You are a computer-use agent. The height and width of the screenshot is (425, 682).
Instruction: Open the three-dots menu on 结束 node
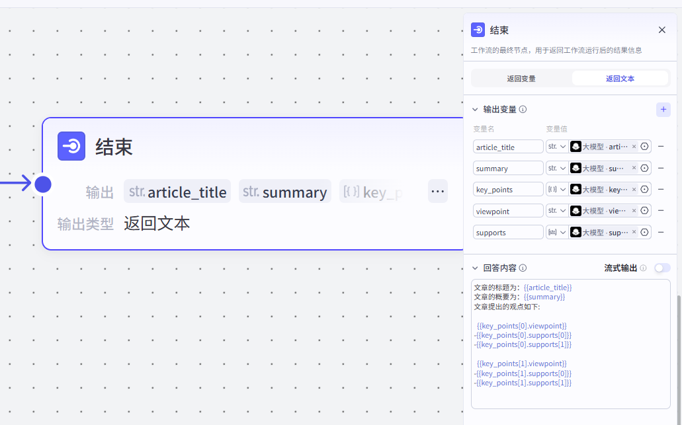(437, 192)
